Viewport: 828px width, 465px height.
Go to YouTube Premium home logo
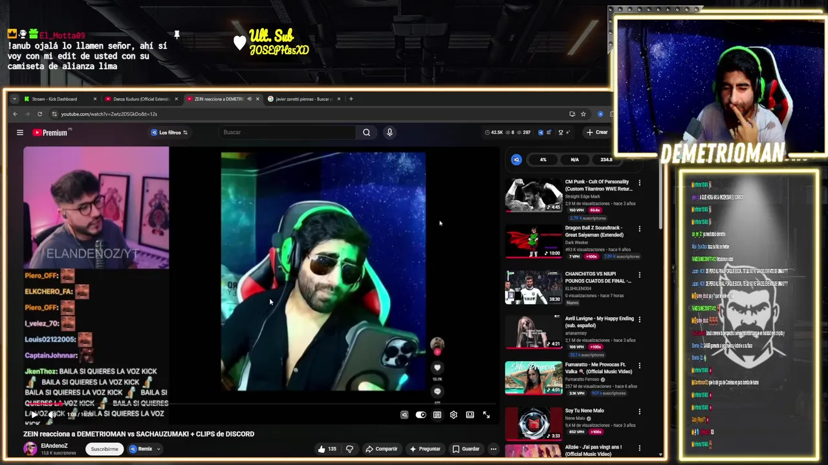[x=52, y=132]
